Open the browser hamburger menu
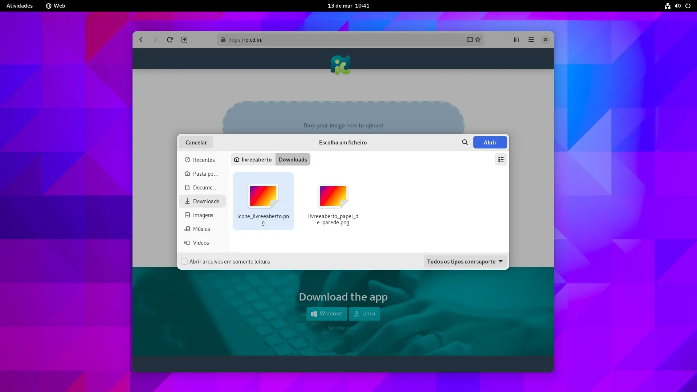Screen dimensions: 697x392 (x=531, y=40)
